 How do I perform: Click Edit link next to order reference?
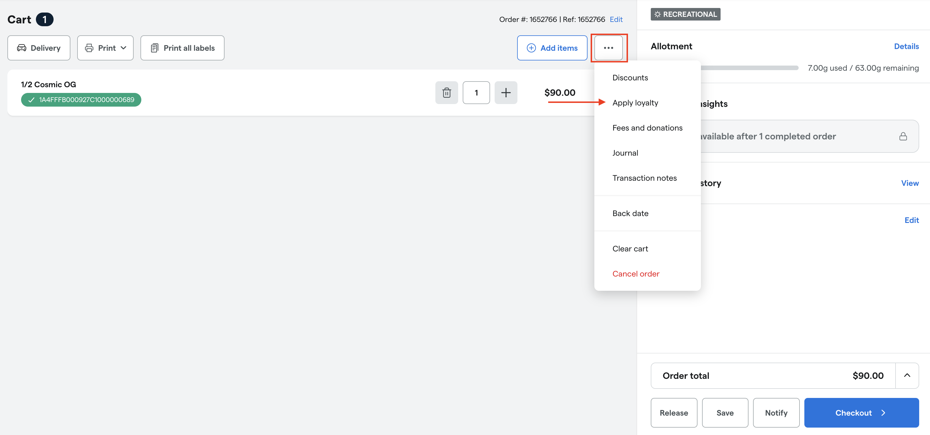616,19
